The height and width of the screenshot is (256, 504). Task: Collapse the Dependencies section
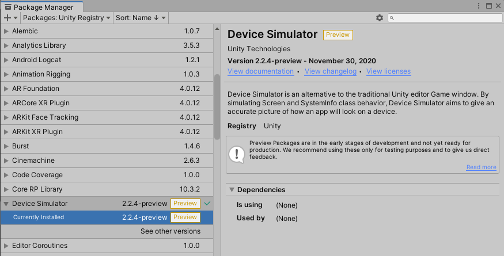(232, 190)
